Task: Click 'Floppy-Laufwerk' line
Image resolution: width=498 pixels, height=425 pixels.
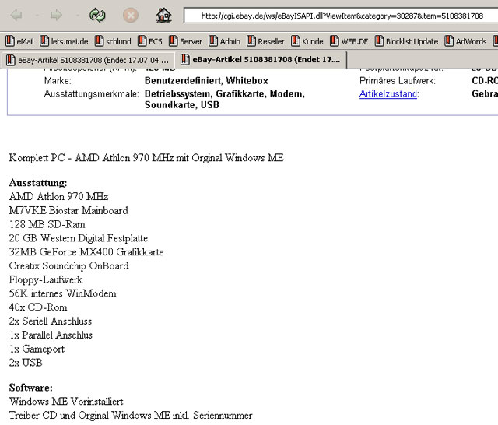Action: point(46,280)
